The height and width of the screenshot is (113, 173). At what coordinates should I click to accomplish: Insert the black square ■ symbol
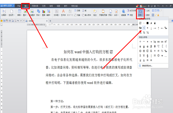coord(148,23)
